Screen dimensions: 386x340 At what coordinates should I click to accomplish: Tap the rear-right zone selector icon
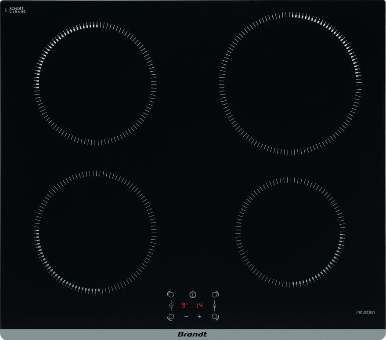pyautogui.click(x=215, y=294)
